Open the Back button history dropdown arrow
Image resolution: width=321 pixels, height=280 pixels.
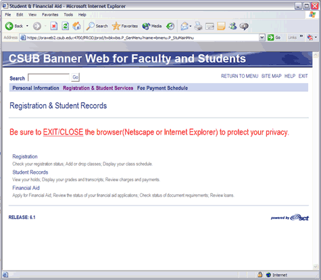click(27, 26)
